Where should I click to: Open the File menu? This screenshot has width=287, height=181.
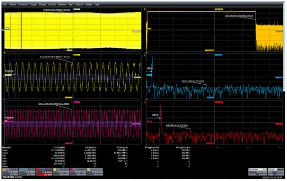click(x=5, y=4)
